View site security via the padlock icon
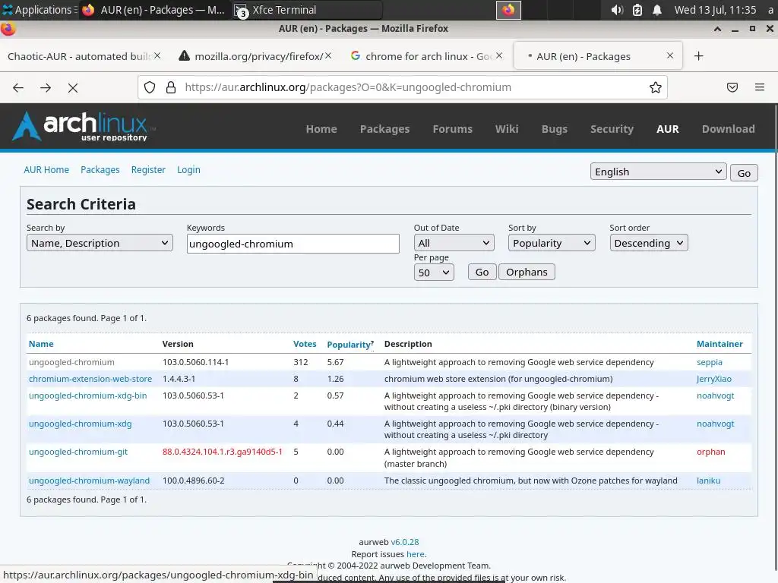 pyautogui.click(x=171, y=88)
